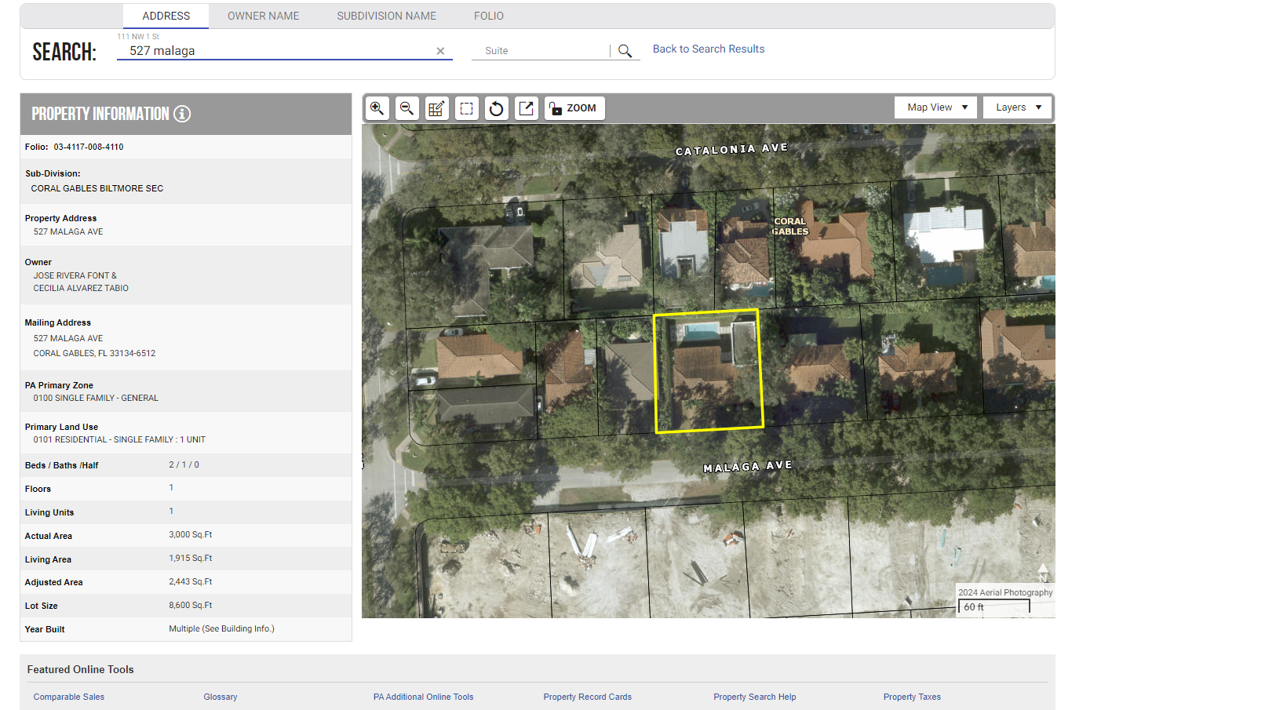Select the Folio search tab
The width and height of the screenshot is (1276, 710).
[x=488, y=16]
